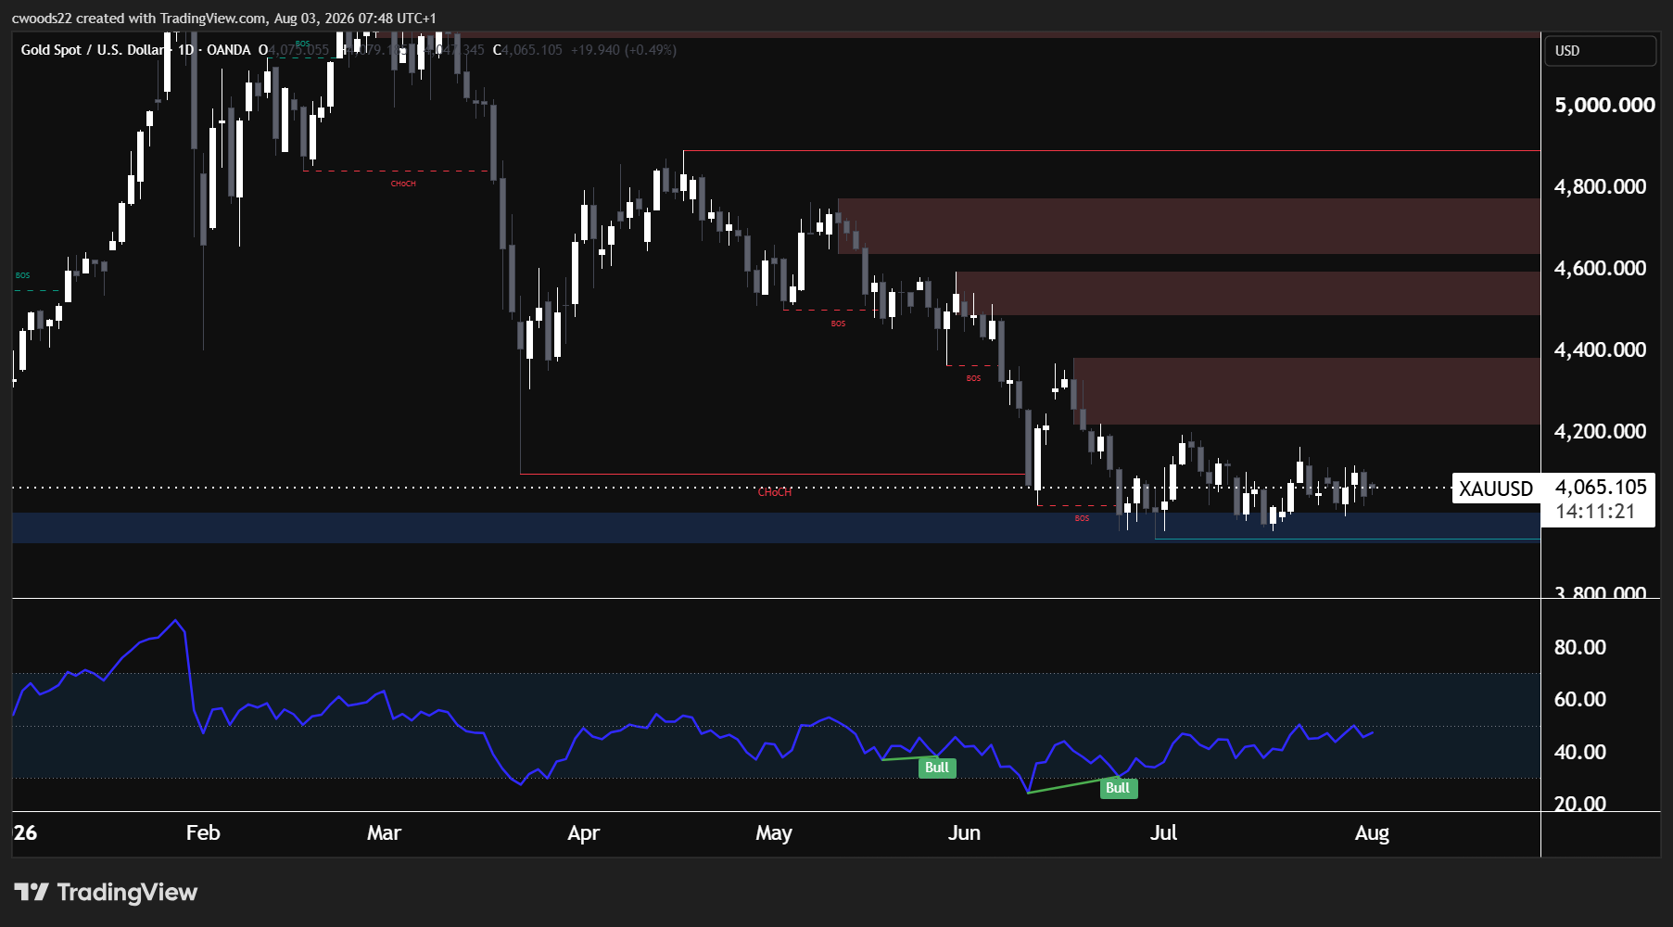Screen dimensions: 1673x927
Task: Click the TradingView logo
Action: click(107, 892)
